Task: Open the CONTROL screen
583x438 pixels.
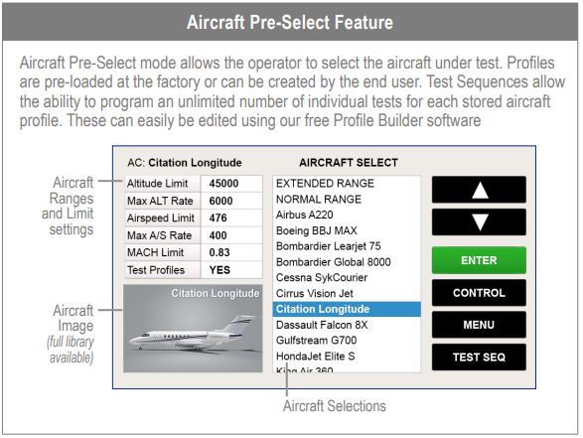Action: coord(479,293)
